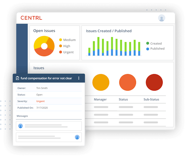Sort by the Manager column header
Viewport: 187px width, 158px height.
click(100, 99)
